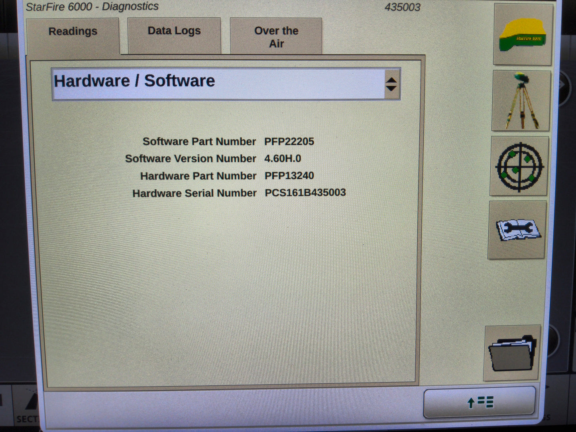Screen dimensions: 576x432
Task: Open the folder files icon
Action: (513, 353)
